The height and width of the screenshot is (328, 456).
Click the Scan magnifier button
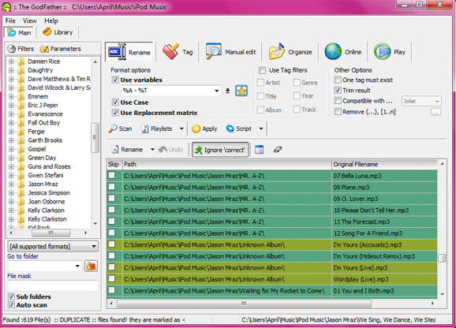click(x=121, y=129)
